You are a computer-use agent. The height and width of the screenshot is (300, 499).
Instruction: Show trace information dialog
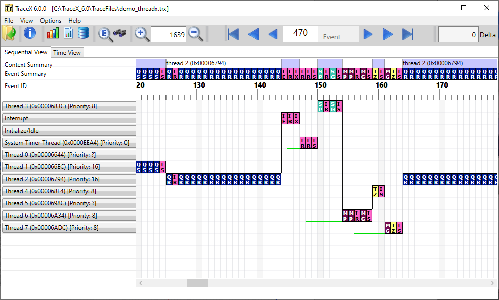point(29,34)
